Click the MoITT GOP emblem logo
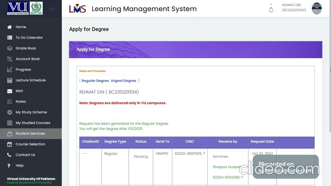The height and width of the screenshot is (186, 331). coord(36,8)
